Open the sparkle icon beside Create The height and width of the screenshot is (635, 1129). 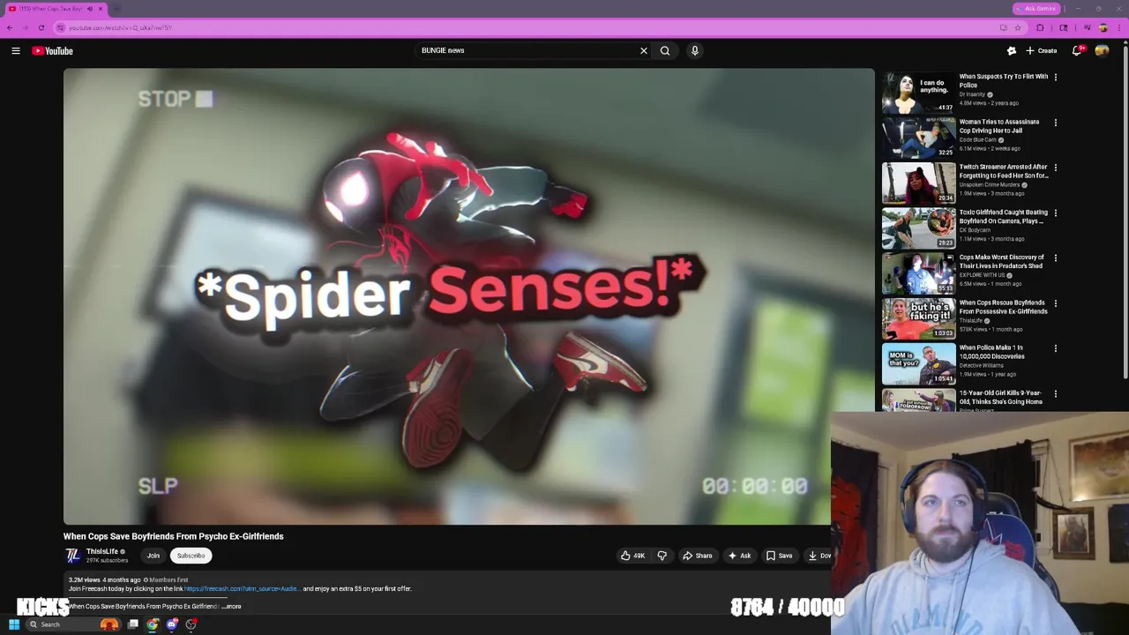tap(1012, 50)
